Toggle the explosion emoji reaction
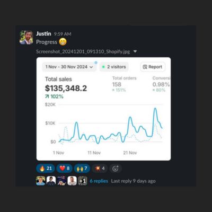Screen dimensions: 212x212 (x=100, y=168)
